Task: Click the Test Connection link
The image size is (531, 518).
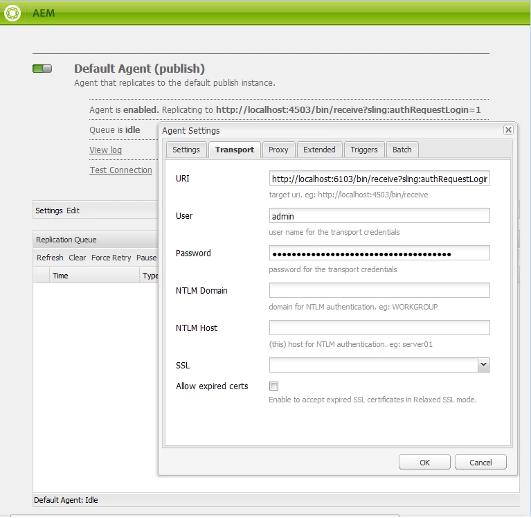Action: (121, 170)
